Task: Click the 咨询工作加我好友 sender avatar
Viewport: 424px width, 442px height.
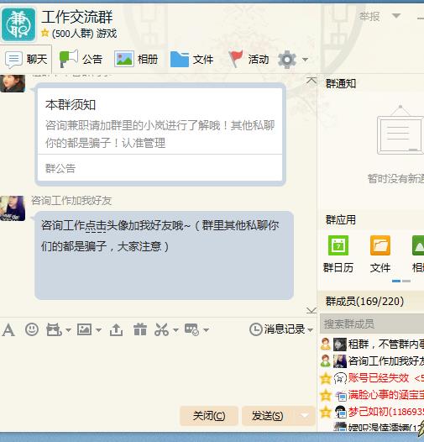Action: pyautogui.click(x=13, y=208)
